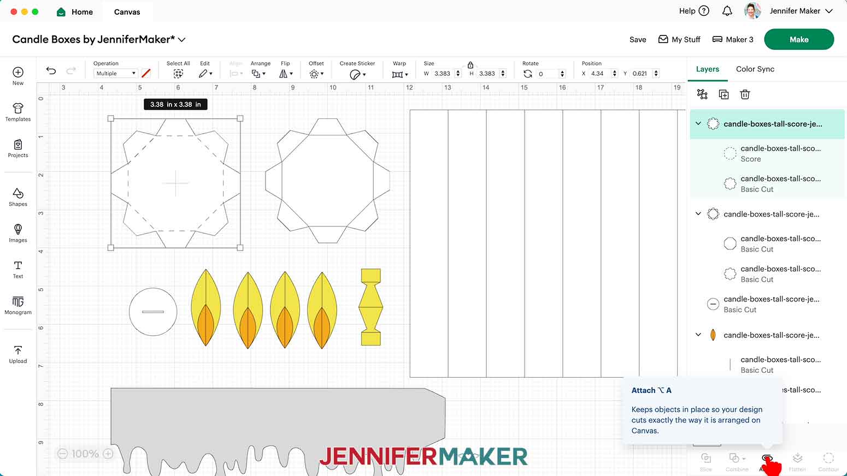Open the Projects panel
Image resolution: width=847 pixels, height=476 pixels.
18,148
